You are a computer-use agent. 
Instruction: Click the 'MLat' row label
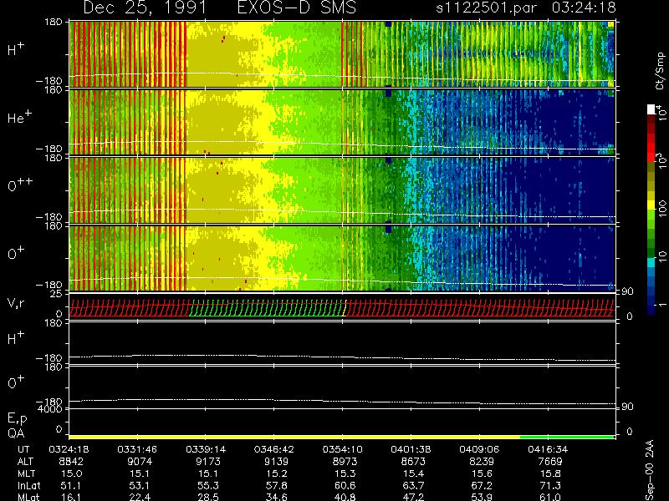[x=28, y=497]
